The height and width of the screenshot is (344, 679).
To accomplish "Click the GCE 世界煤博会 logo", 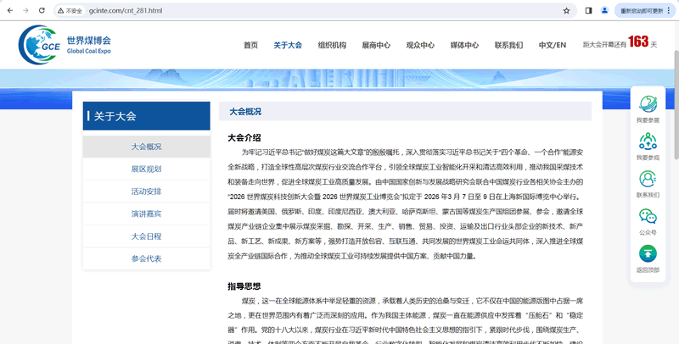I will click(x=65, y=44).
